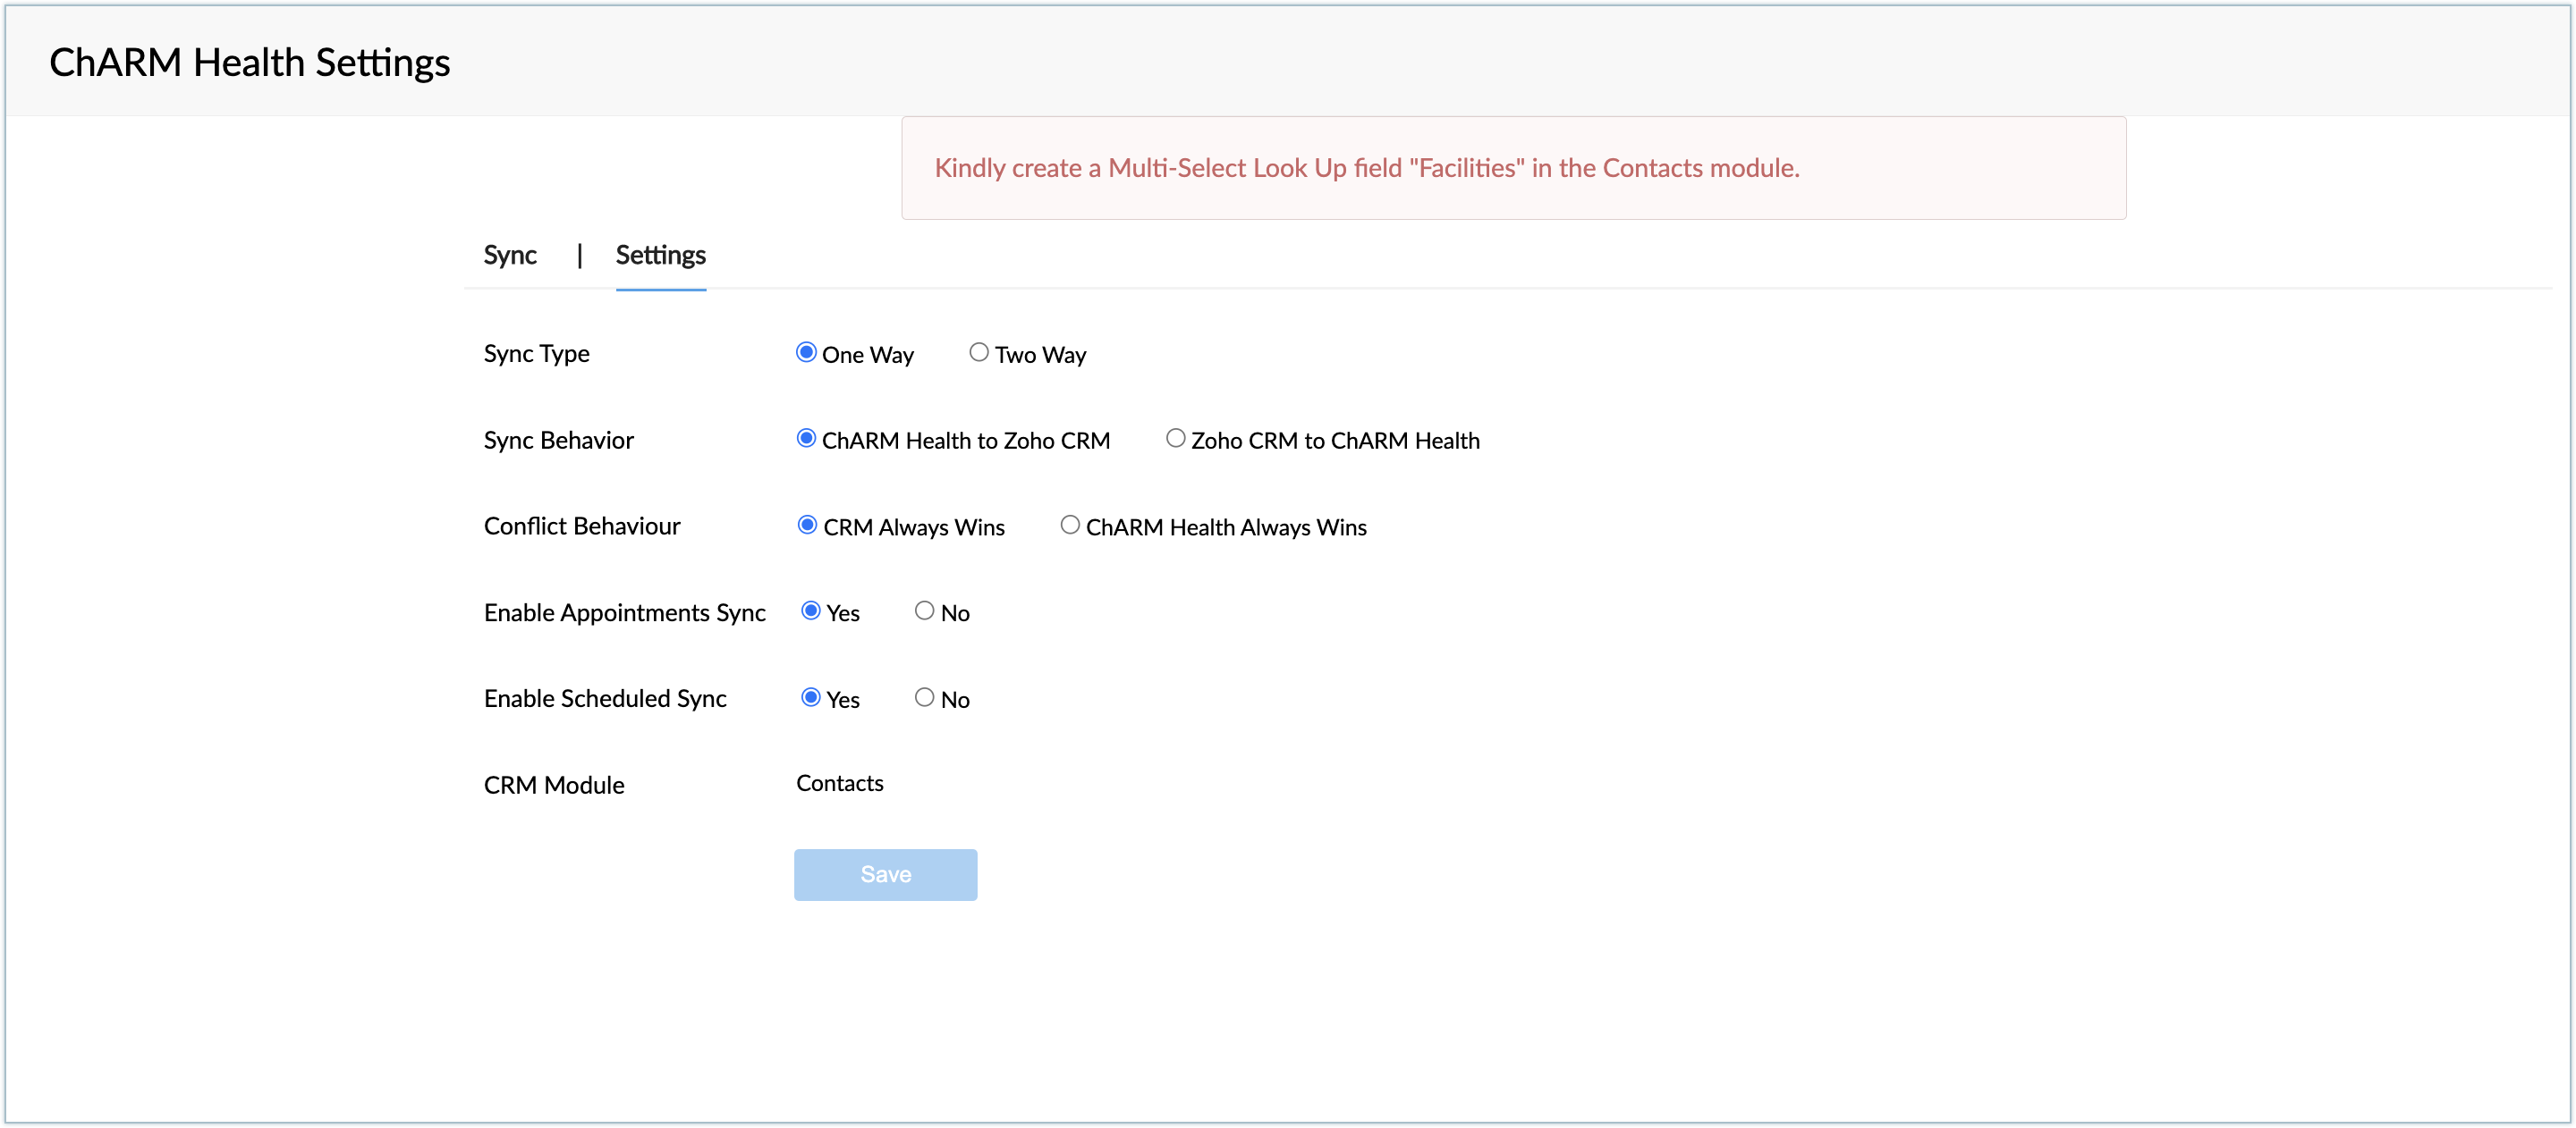This screenshot has width=2576, height=1128.
Task: Choose Zoho CRM to ChARM Health behavior
Action: (1175, 439)
